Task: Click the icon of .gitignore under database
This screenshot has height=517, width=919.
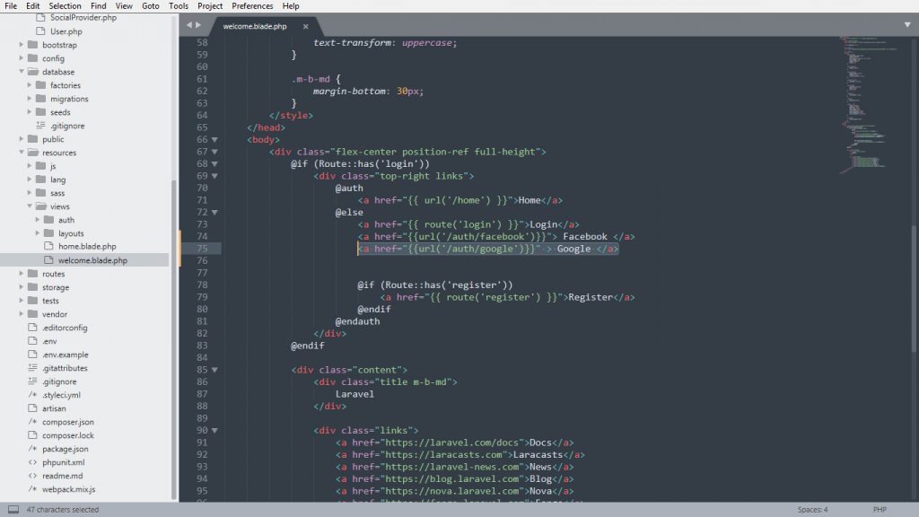Action: pyautogui.click(x=40, y=126)
